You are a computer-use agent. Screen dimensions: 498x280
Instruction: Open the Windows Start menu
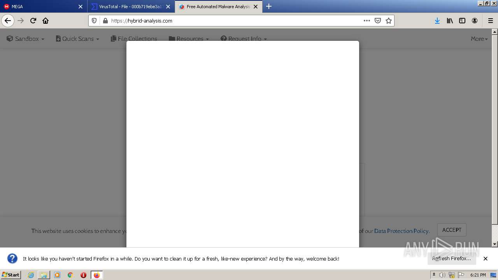[x=11, y=275]
